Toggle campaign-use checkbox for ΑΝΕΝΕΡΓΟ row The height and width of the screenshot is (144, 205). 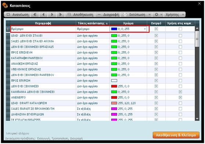[180, 97]
